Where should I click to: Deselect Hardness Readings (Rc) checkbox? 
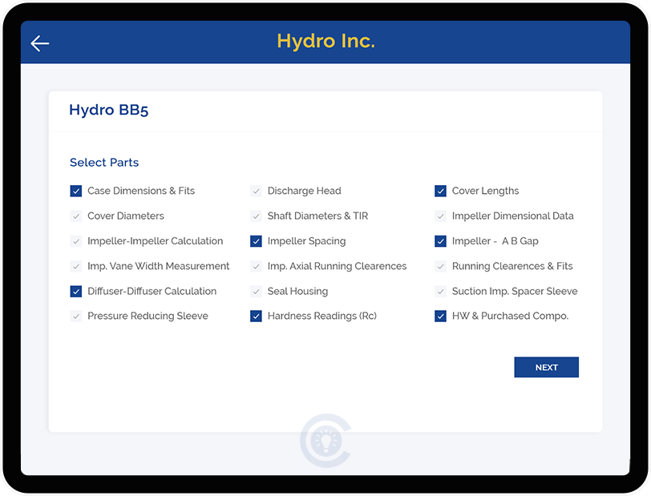(x=257, y=317)
